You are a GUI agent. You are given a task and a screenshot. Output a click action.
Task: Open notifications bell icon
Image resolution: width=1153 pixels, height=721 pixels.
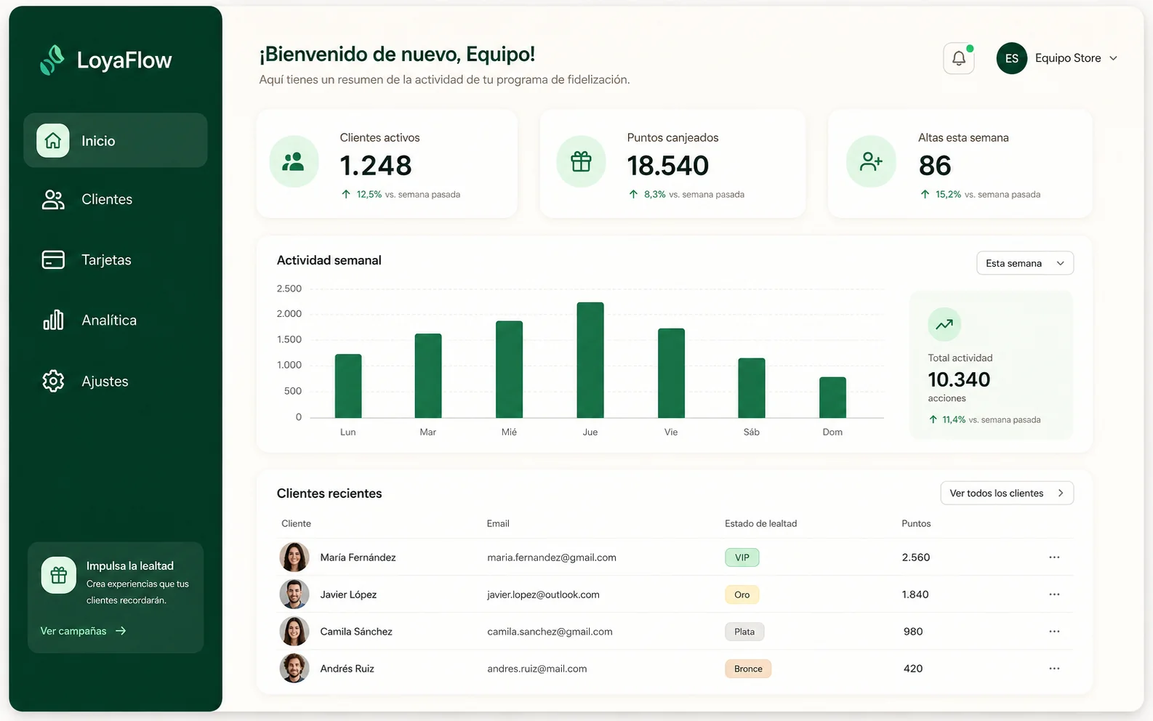click(x=959, y=58)
